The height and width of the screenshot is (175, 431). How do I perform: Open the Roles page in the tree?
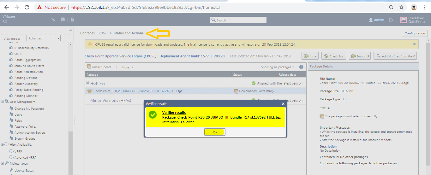(x=18, y=121)
